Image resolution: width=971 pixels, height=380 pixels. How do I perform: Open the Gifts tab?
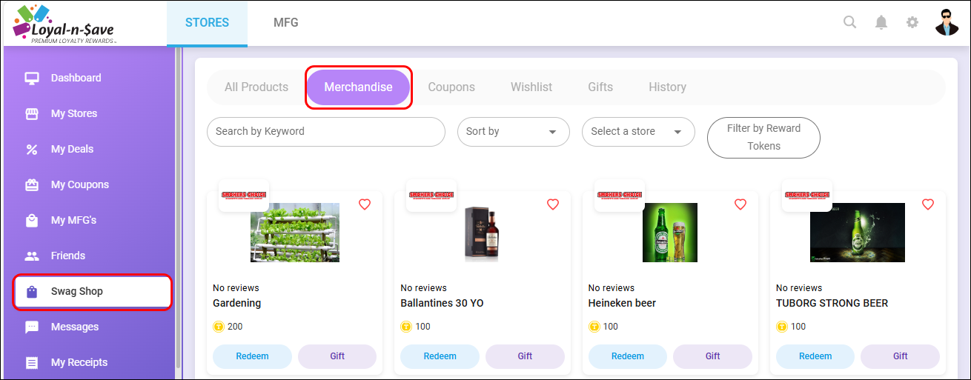(600, 87)
